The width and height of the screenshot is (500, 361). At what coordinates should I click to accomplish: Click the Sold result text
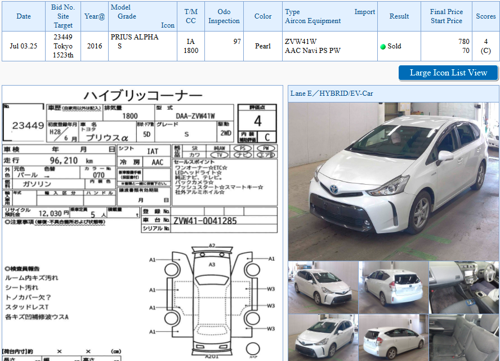coord(394,46)
